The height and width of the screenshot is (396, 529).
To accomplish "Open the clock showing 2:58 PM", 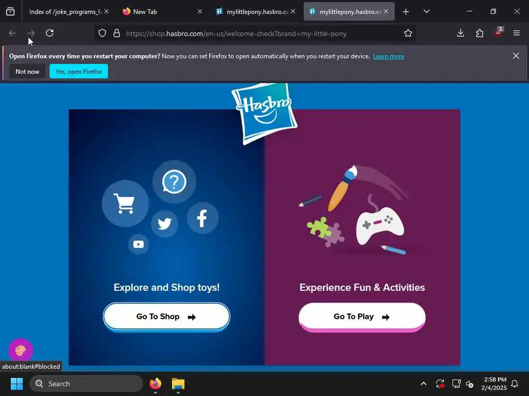I will [x=494, y=384].
